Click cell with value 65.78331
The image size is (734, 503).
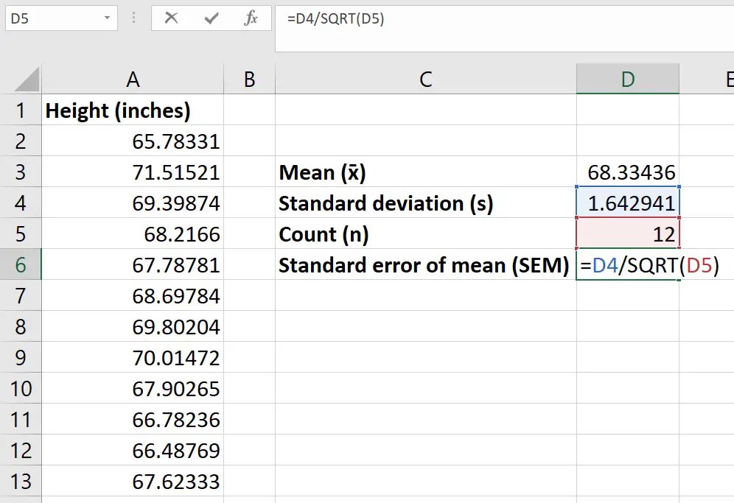[133, 141]
